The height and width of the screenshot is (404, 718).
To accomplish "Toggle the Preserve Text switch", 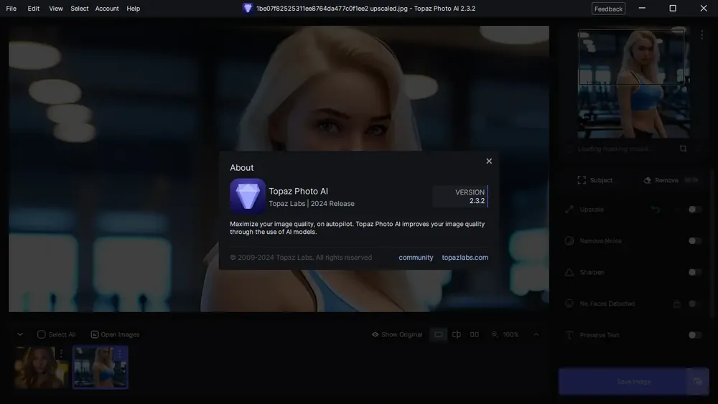I will [x=694, y=335].
